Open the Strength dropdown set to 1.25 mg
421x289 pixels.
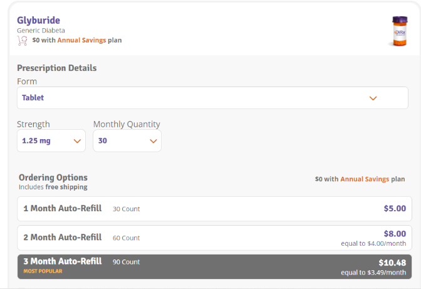(51, 141)
